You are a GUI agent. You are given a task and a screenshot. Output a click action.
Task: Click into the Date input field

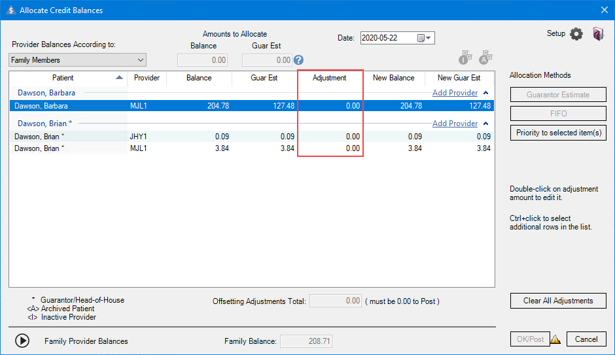pos(389,38)
